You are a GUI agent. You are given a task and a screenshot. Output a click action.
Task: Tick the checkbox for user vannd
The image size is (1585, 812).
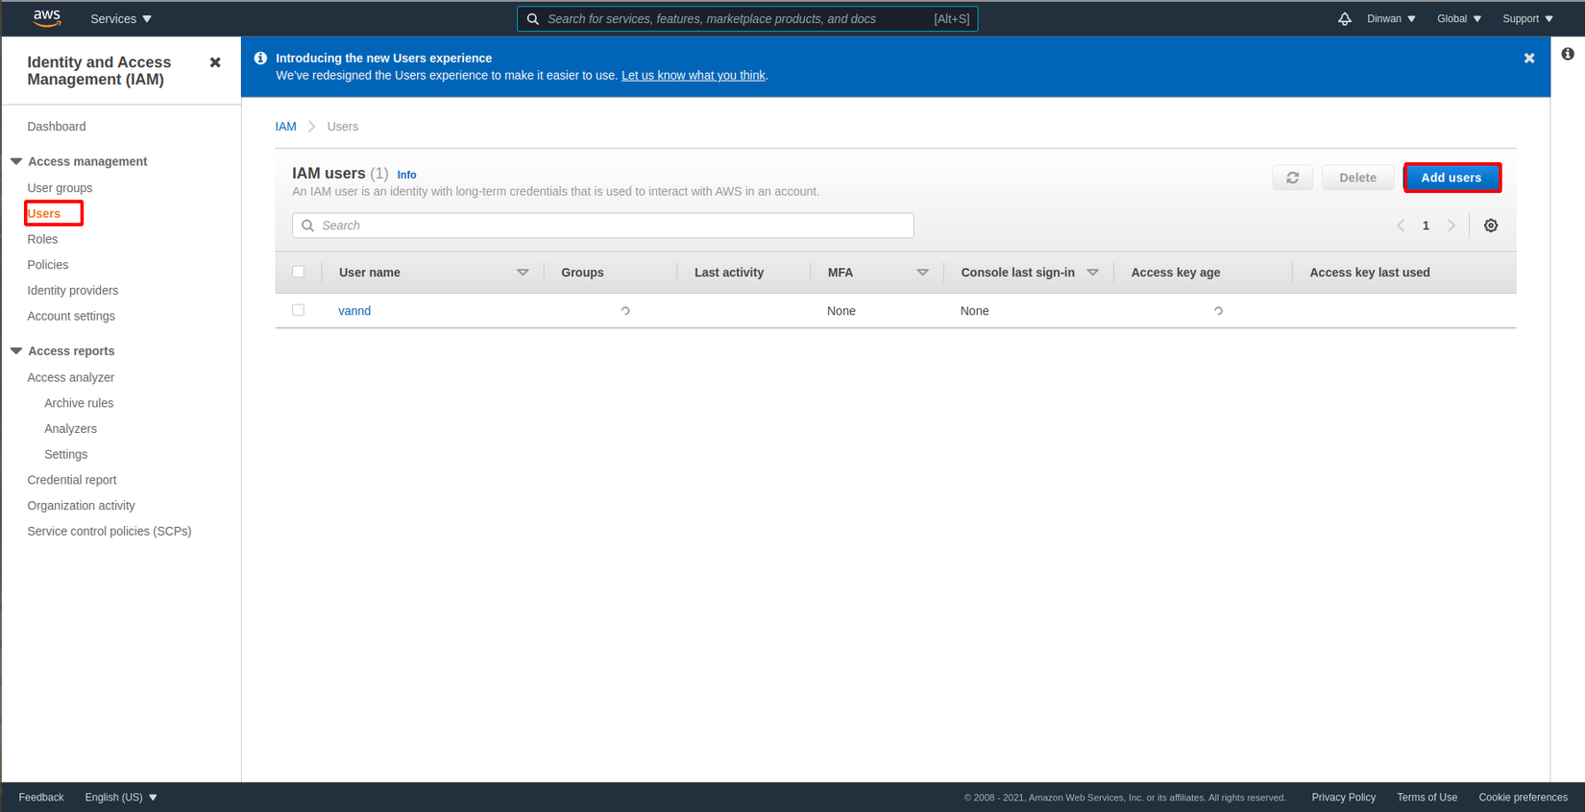click(299, 310)
